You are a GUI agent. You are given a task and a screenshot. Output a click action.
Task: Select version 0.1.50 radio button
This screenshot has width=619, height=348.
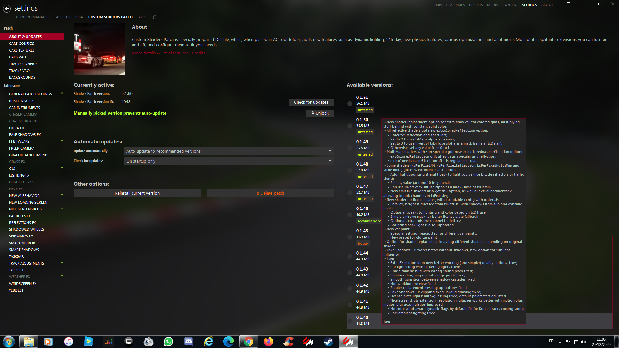click(x=350, y=126)
